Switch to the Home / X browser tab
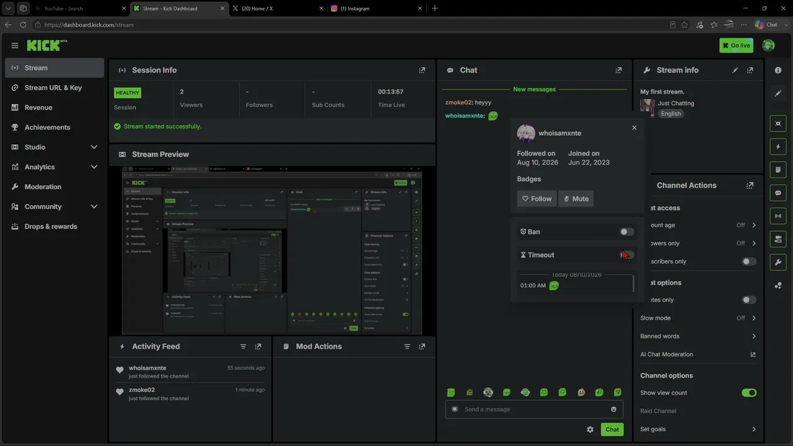The height and width of the screenshot is (446, 793). (x=278, y=9)
